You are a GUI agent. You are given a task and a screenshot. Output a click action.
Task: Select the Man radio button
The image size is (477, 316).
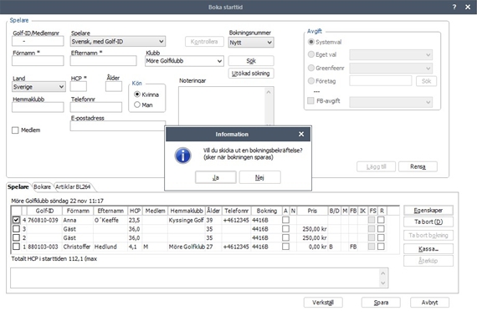137,104
